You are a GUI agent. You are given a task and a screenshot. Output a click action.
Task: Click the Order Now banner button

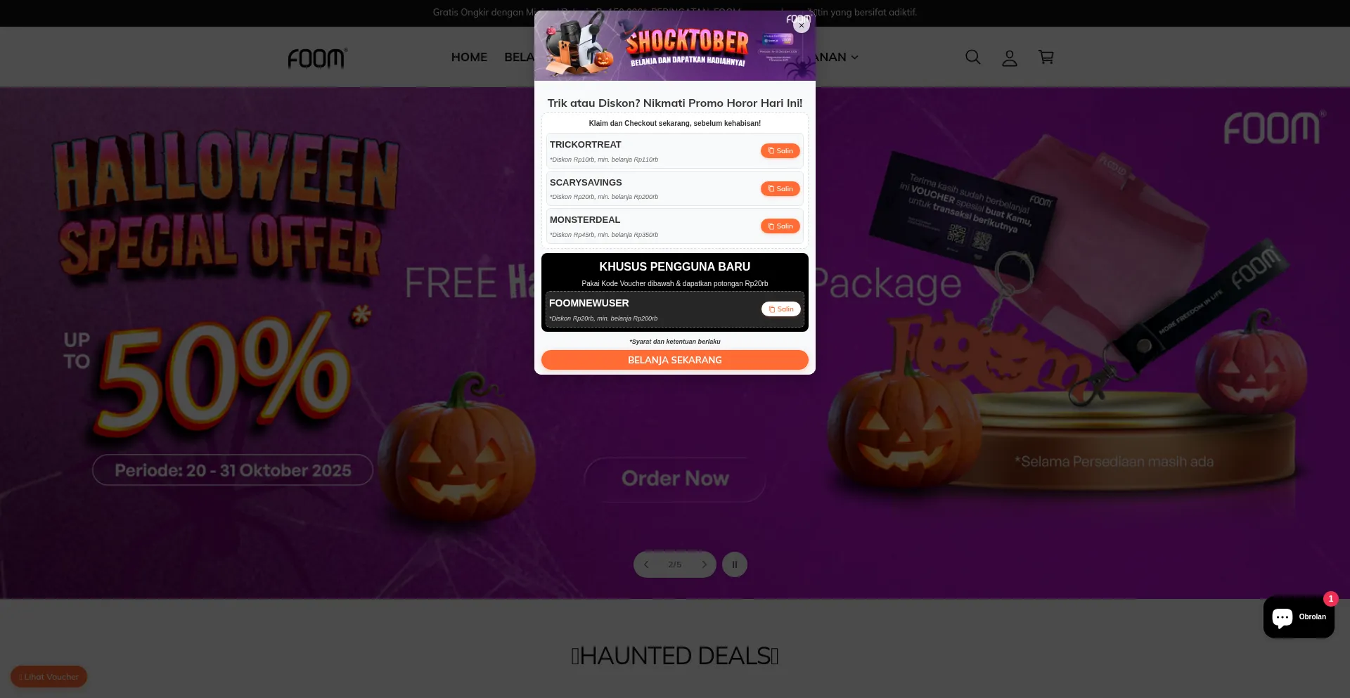(x=675, y=479)
